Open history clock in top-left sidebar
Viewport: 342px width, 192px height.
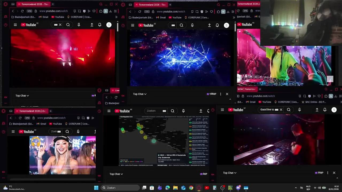(6, 25)
